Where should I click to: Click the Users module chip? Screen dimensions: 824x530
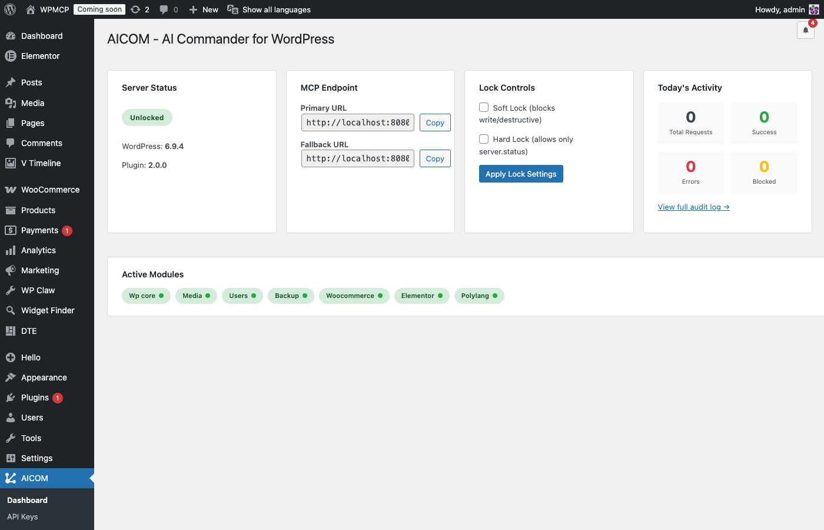pos(242,296)
